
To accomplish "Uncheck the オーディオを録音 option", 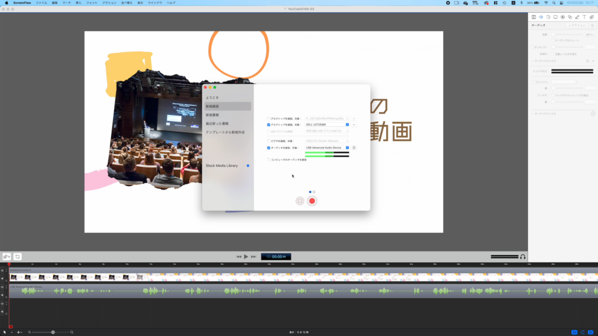I will click(x=269, y=148).
